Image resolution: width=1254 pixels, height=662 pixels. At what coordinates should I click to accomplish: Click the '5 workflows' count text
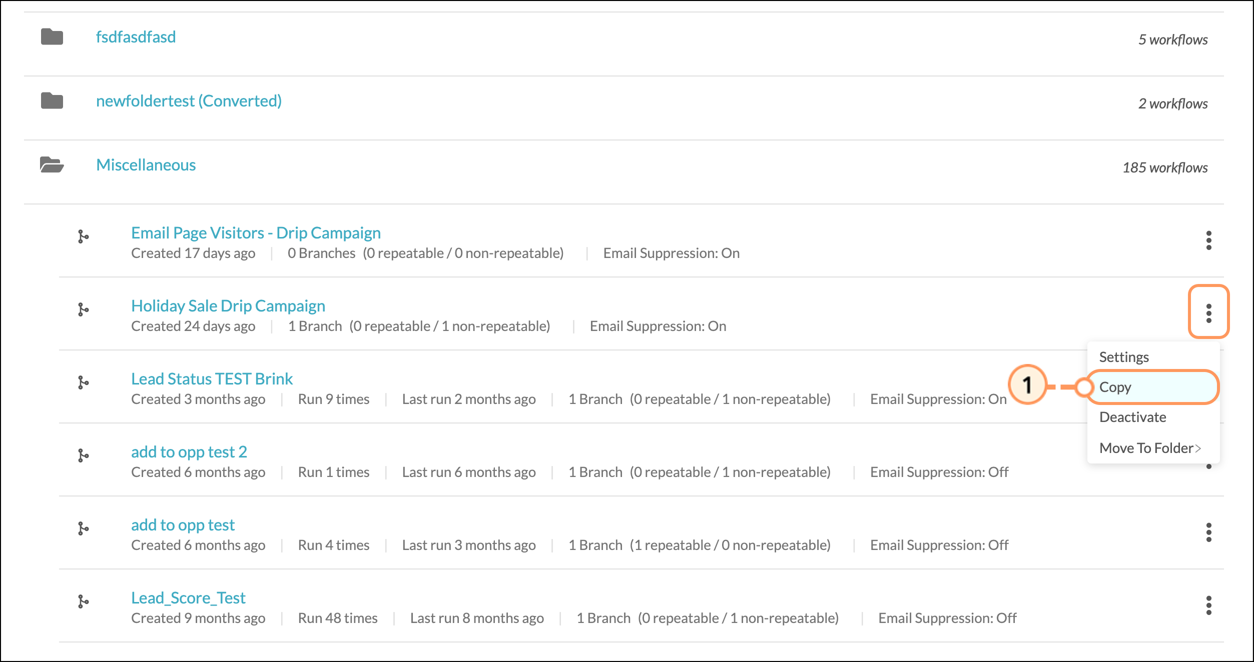(1173, 40)
